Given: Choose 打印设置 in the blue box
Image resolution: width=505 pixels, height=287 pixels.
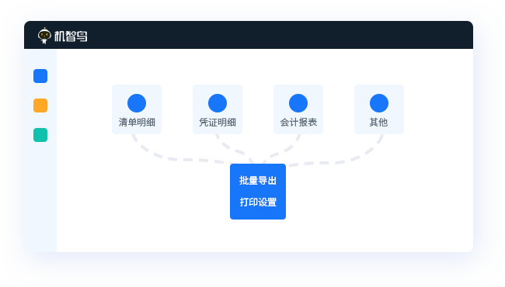Looking at the screenshot, I should [x=258, y=202].
